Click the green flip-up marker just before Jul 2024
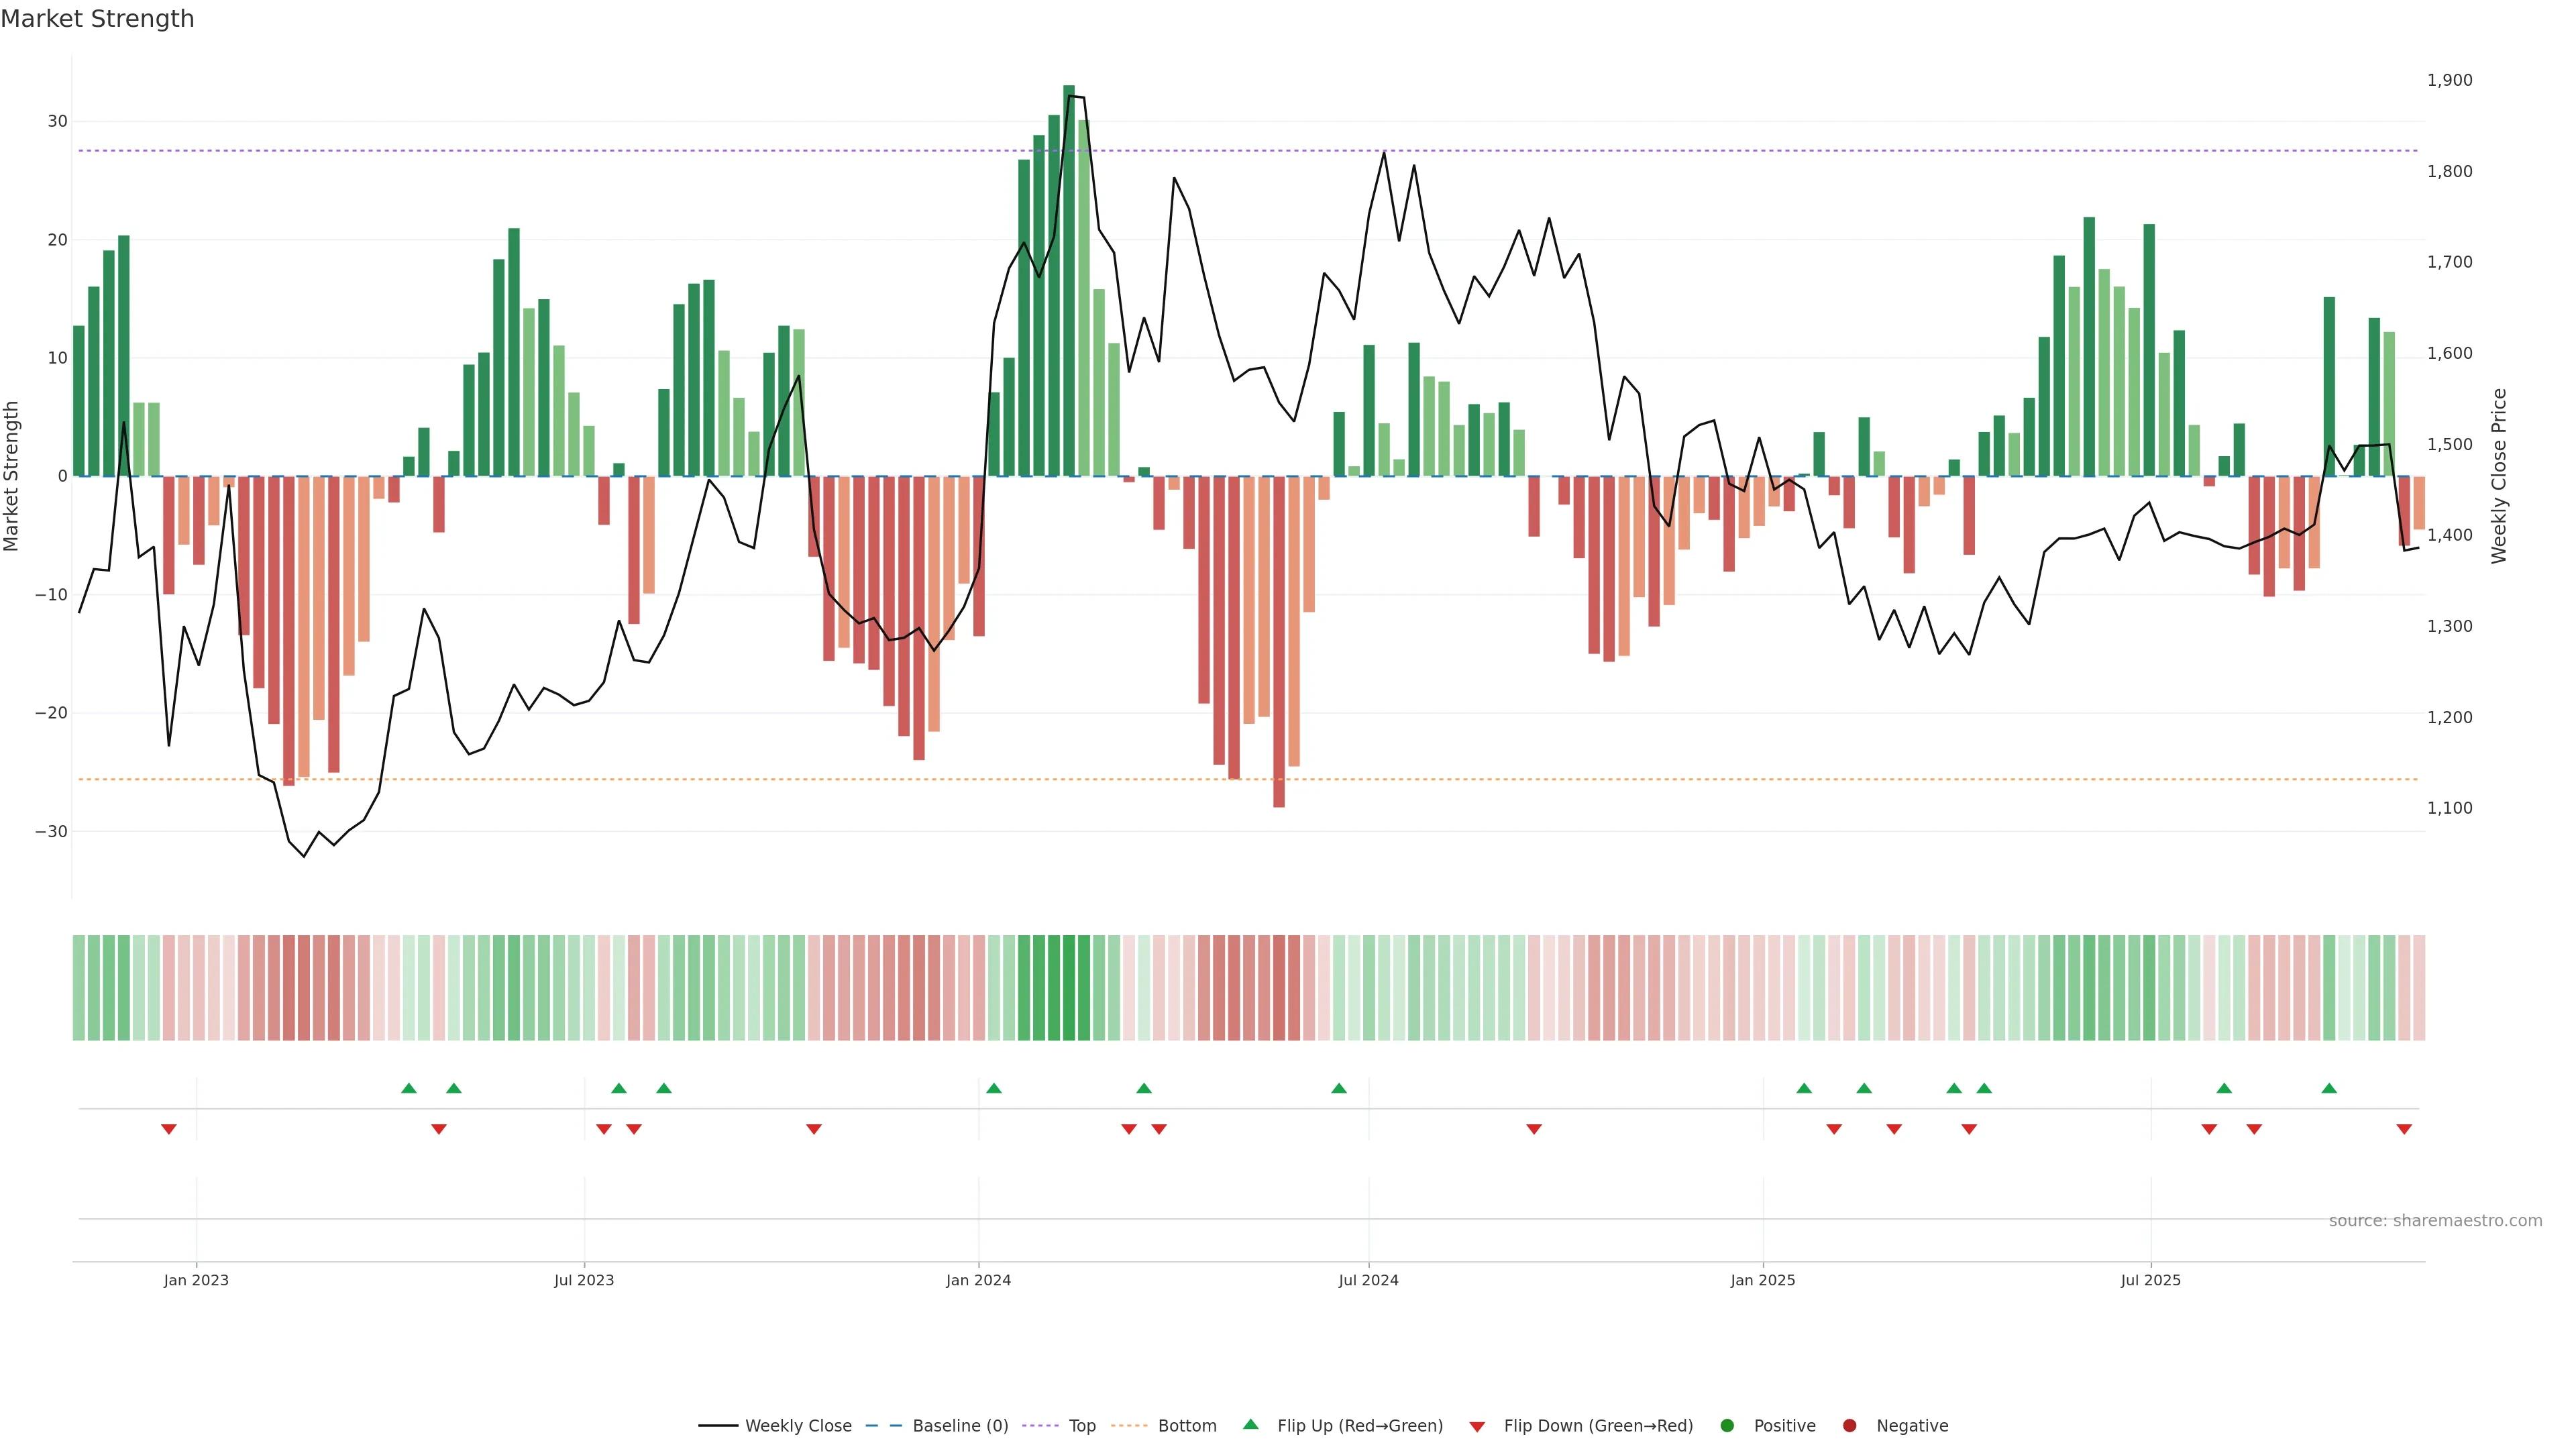Image resolution: width=2576 pixels, height=1449 pixels. 1339,1088
